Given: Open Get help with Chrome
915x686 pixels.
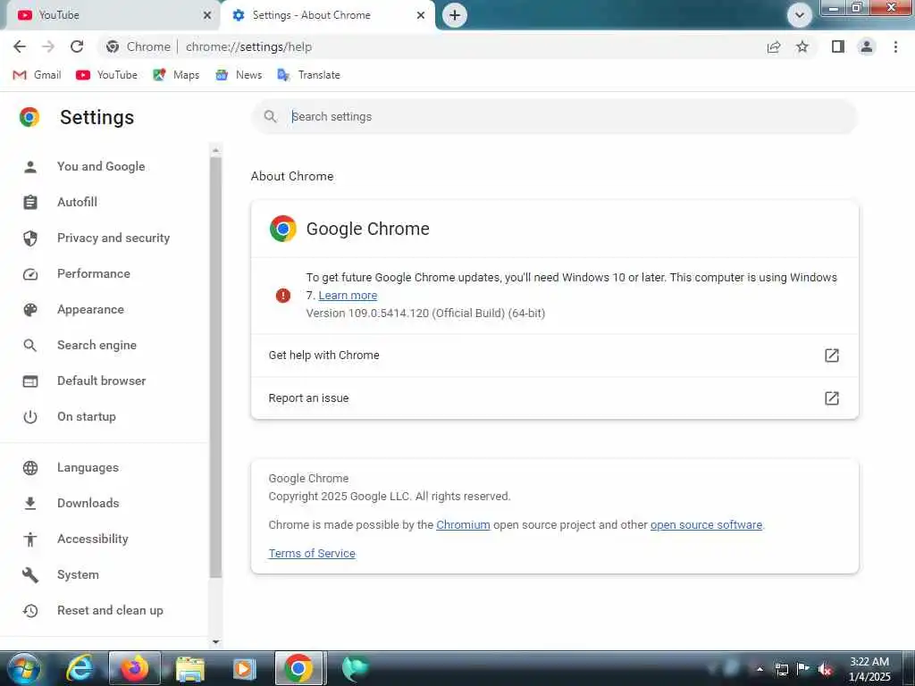Looking at the screenshot, I should click(554, 356).
